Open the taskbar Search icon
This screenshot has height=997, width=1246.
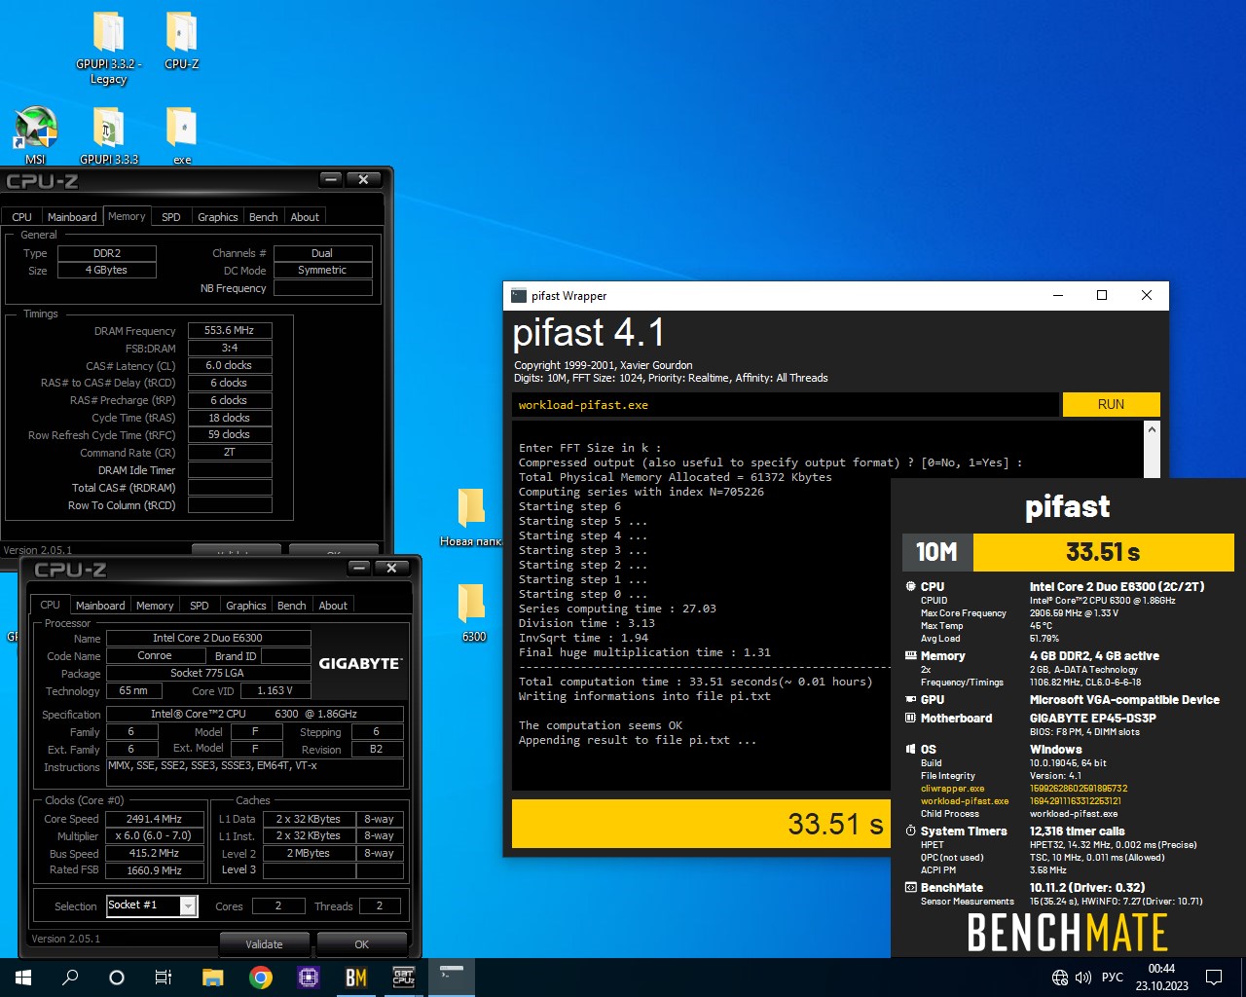coord(70,978)
